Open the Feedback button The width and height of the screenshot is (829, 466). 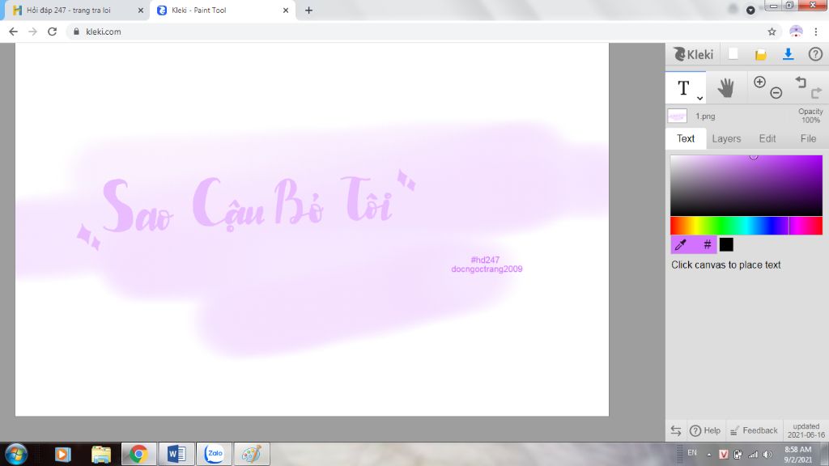(754, 430)
